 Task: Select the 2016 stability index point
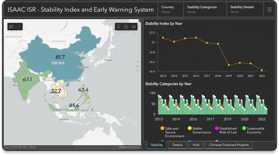click(x=196, y=38)
